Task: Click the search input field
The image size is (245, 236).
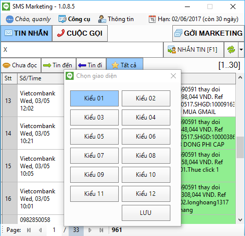Action: point(82,50)
